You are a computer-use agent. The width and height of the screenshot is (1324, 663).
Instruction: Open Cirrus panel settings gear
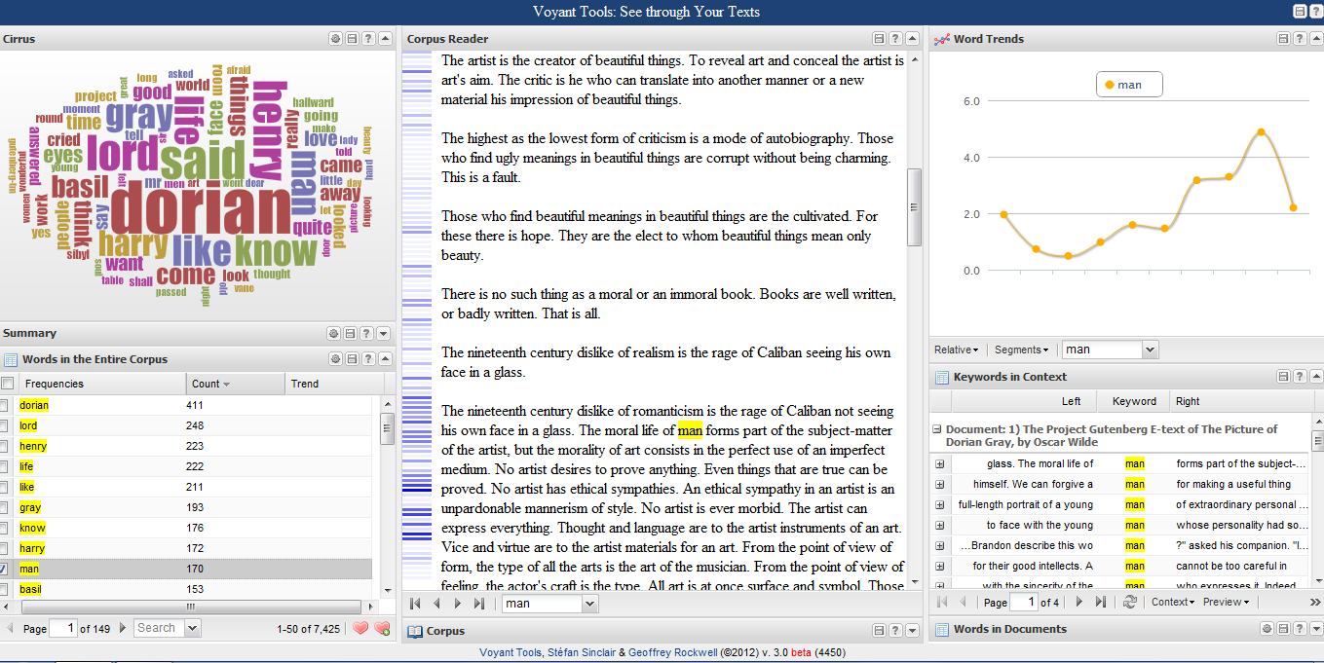click(x=335, y=39)
